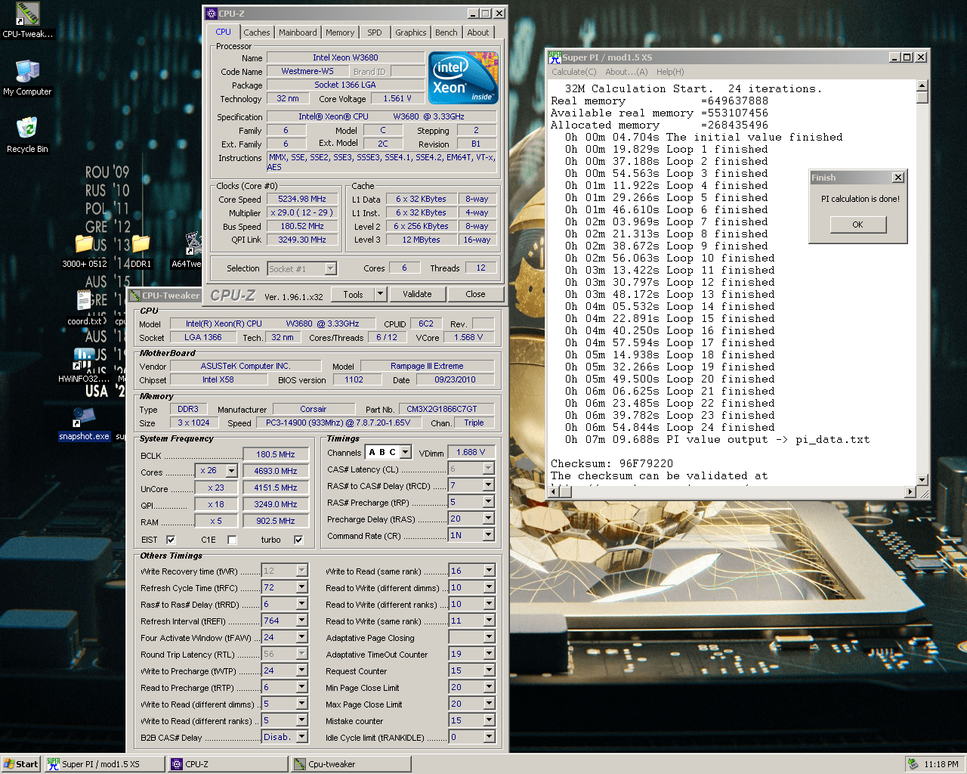This screenshot has height=774, width=967.
Task: Open the CPU-Z Tools dropdown arrow
Action: (380, 294)
